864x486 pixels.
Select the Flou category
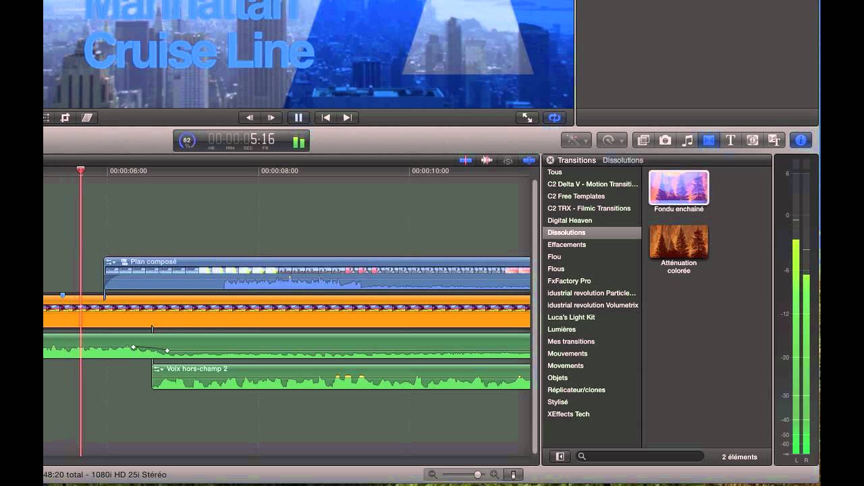(x=592, y=257)
